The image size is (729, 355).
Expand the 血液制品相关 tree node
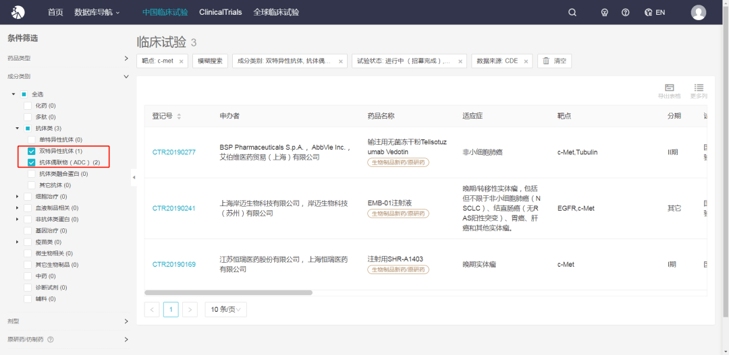click(17, 208)
